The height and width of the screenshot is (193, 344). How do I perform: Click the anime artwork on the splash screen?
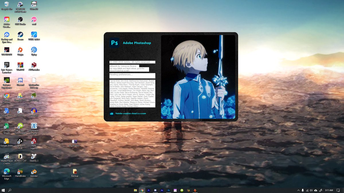198,77
